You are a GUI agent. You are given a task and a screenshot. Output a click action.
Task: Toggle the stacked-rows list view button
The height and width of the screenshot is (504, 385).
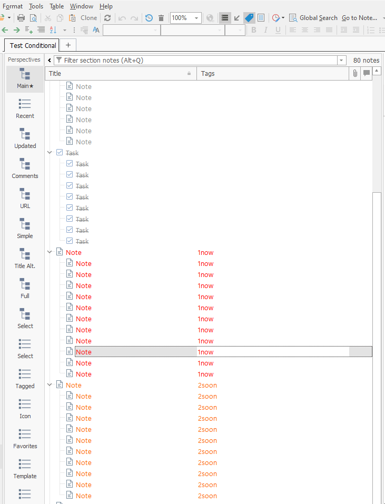pyautogui.click(x=225, y=18)
